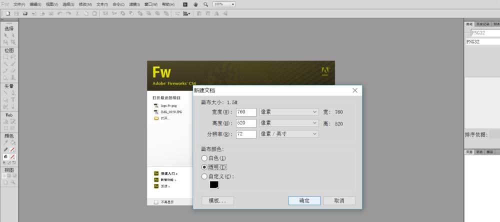The height and width of the screenshot is (222, 500).
Task: Select the Crop tool
Action: point(13,42)
